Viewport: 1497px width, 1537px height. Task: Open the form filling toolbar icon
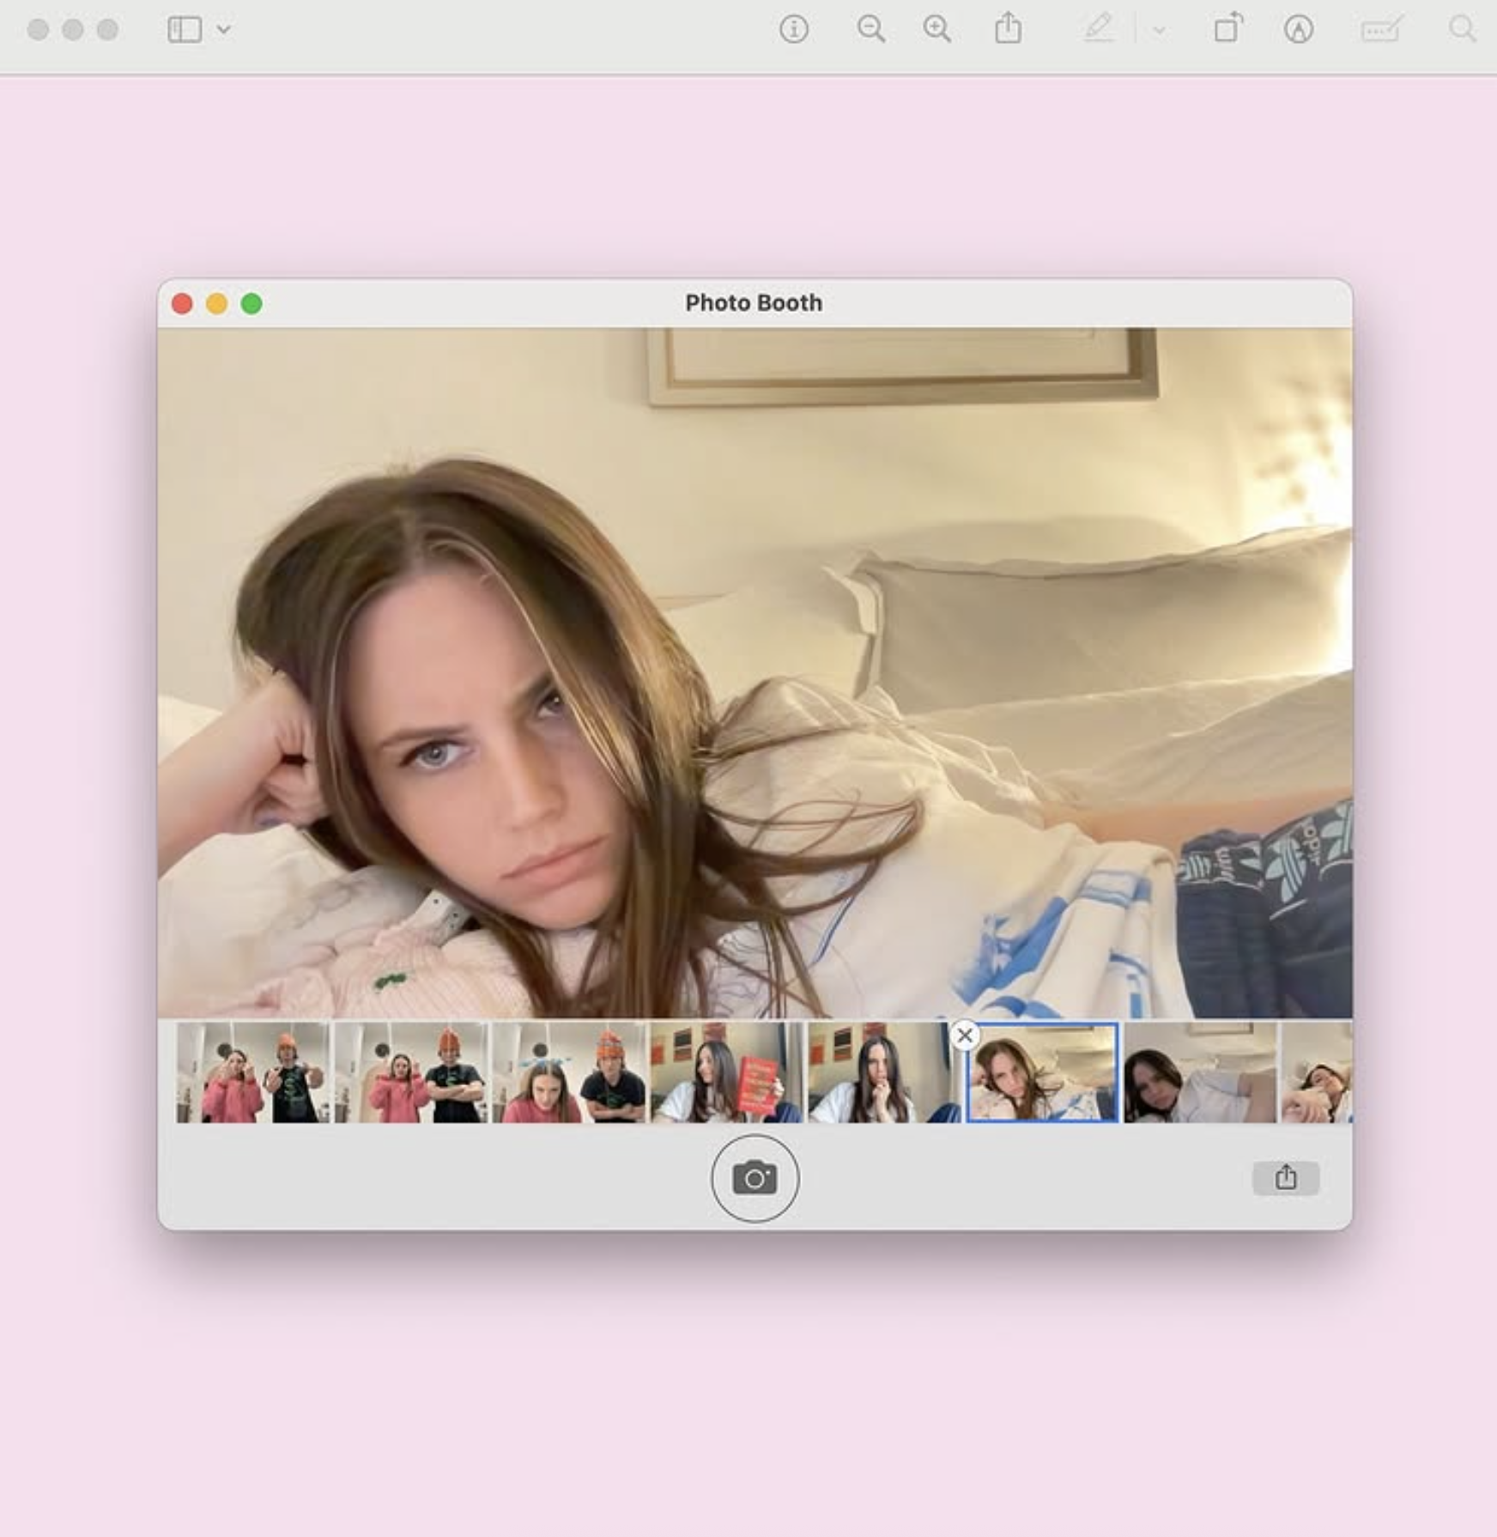pyautogui.click(x=1382, y=29)
